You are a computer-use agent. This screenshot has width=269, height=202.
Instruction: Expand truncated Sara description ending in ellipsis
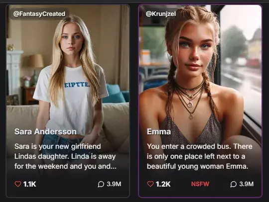[65, 166]
